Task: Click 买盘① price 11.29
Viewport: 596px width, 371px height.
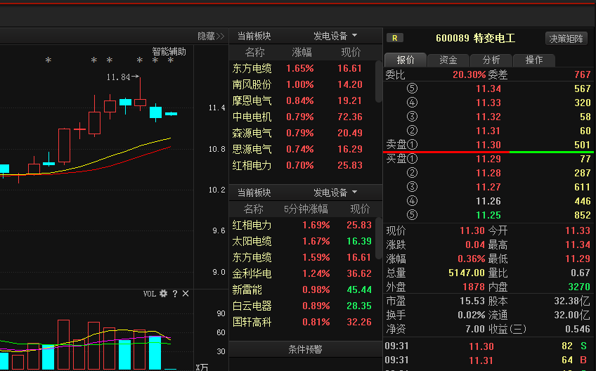Action: coord(488,159)
